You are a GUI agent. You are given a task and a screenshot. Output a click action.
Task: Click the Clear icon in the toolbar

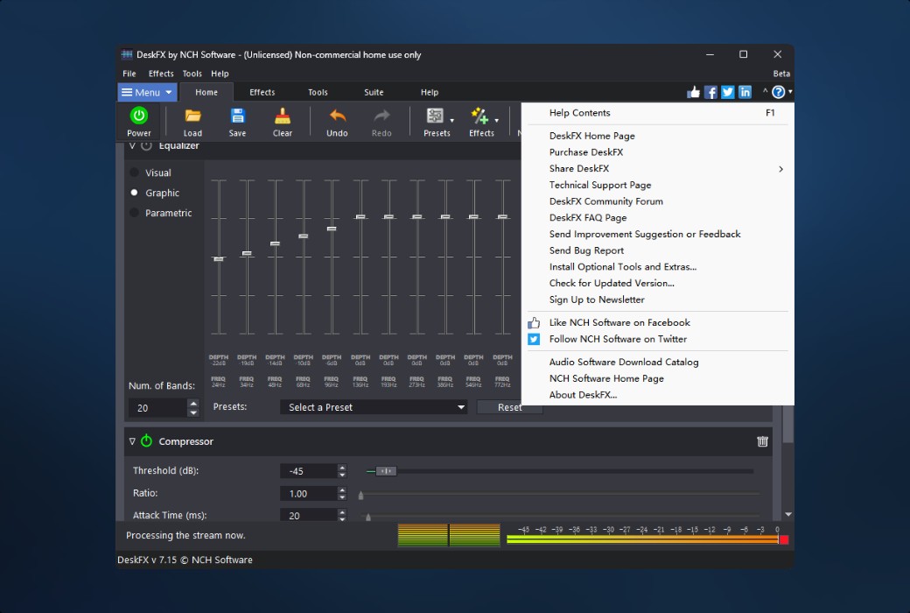(x=282, y=121)
